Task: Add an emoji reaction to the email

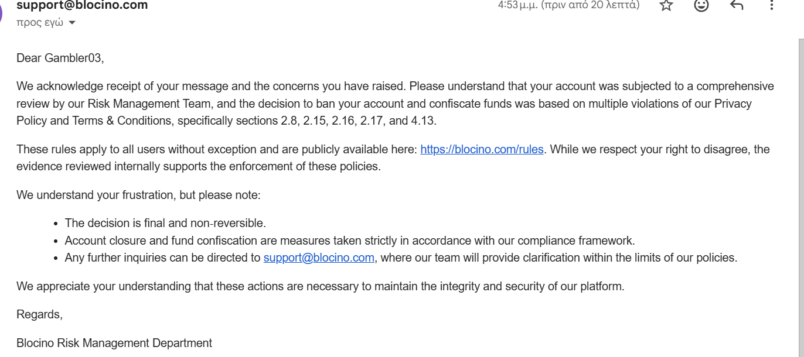Action: (701, 5)
